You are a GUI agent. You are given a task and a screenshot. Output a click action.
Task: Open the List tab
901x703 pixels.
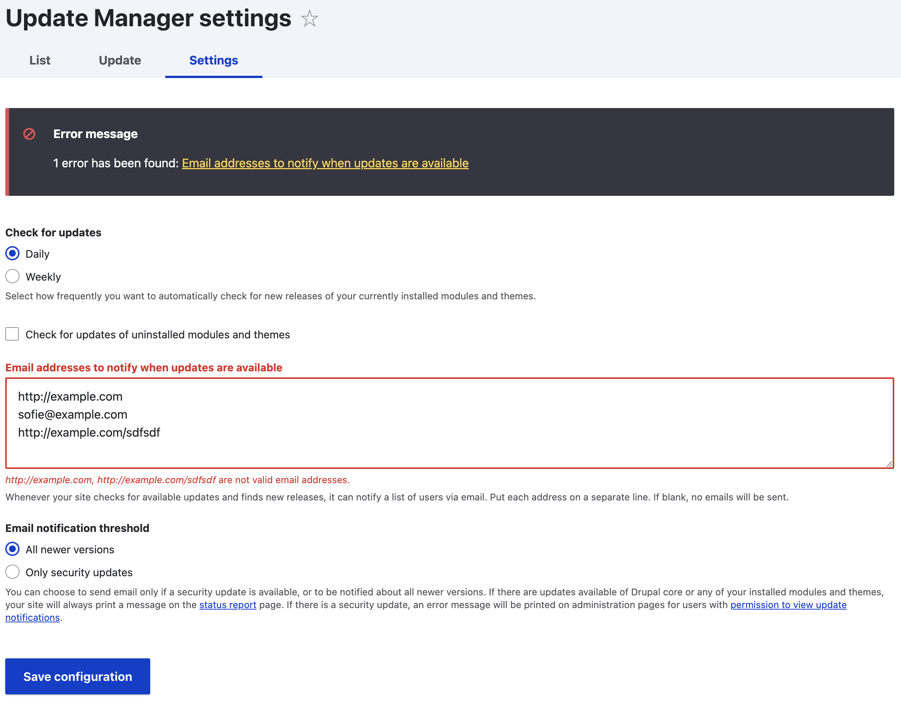[x=39, y=60]
